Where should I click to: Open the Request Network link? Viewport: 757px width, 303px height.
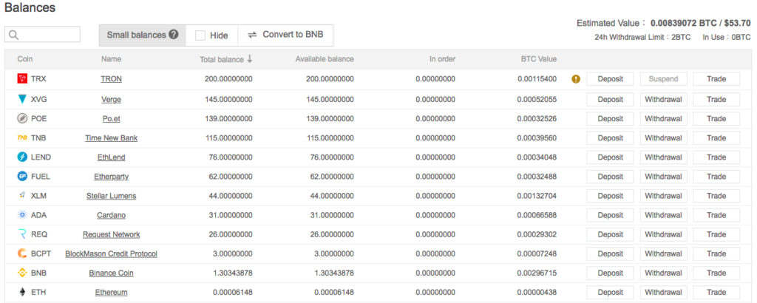tap(111, 234)
